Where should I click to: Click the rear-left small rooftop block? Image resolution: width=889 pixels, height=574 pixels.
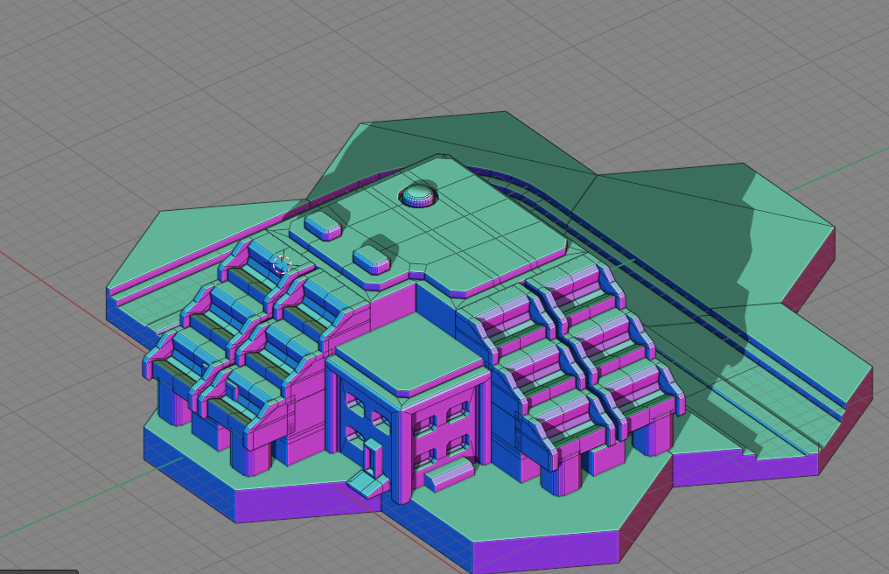[x=322, y=226]
